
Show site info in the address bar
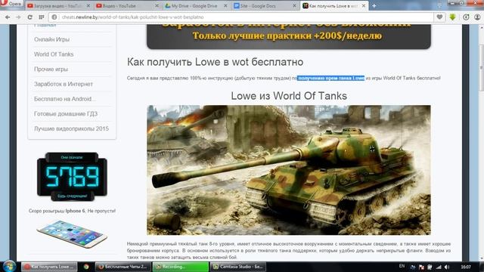pos(54,17)
